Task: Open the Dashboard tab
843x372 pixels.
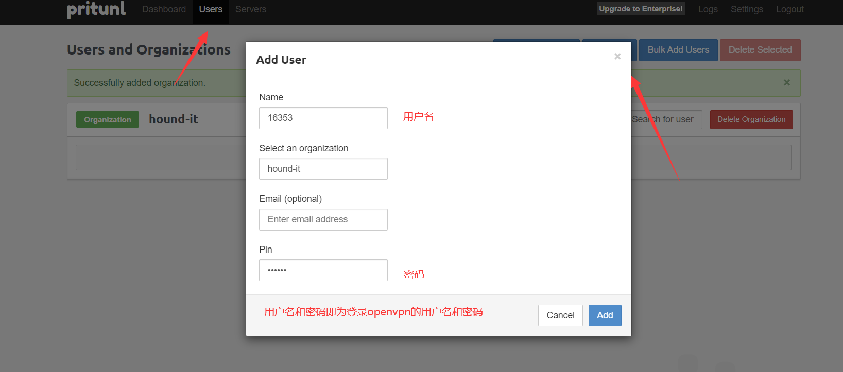Action: click(164, 9)
